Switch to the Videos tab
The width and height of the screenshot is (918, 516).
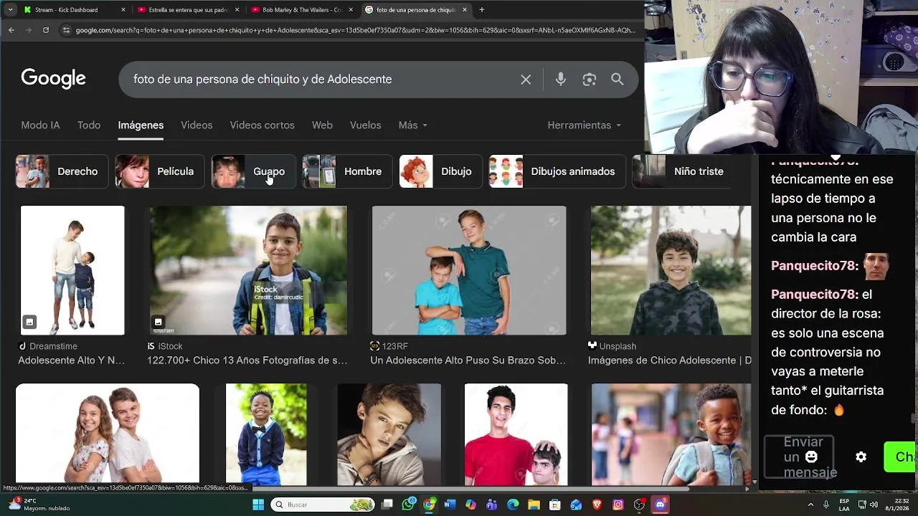click(x=197, y=125)
